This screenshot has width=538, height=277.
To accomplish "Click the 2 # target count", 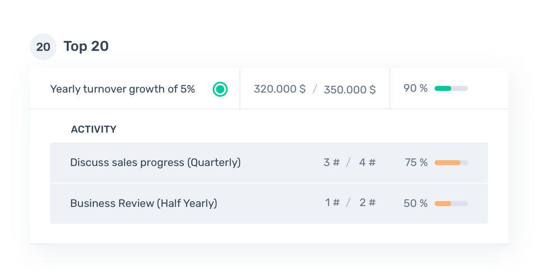I will point(367,203).
